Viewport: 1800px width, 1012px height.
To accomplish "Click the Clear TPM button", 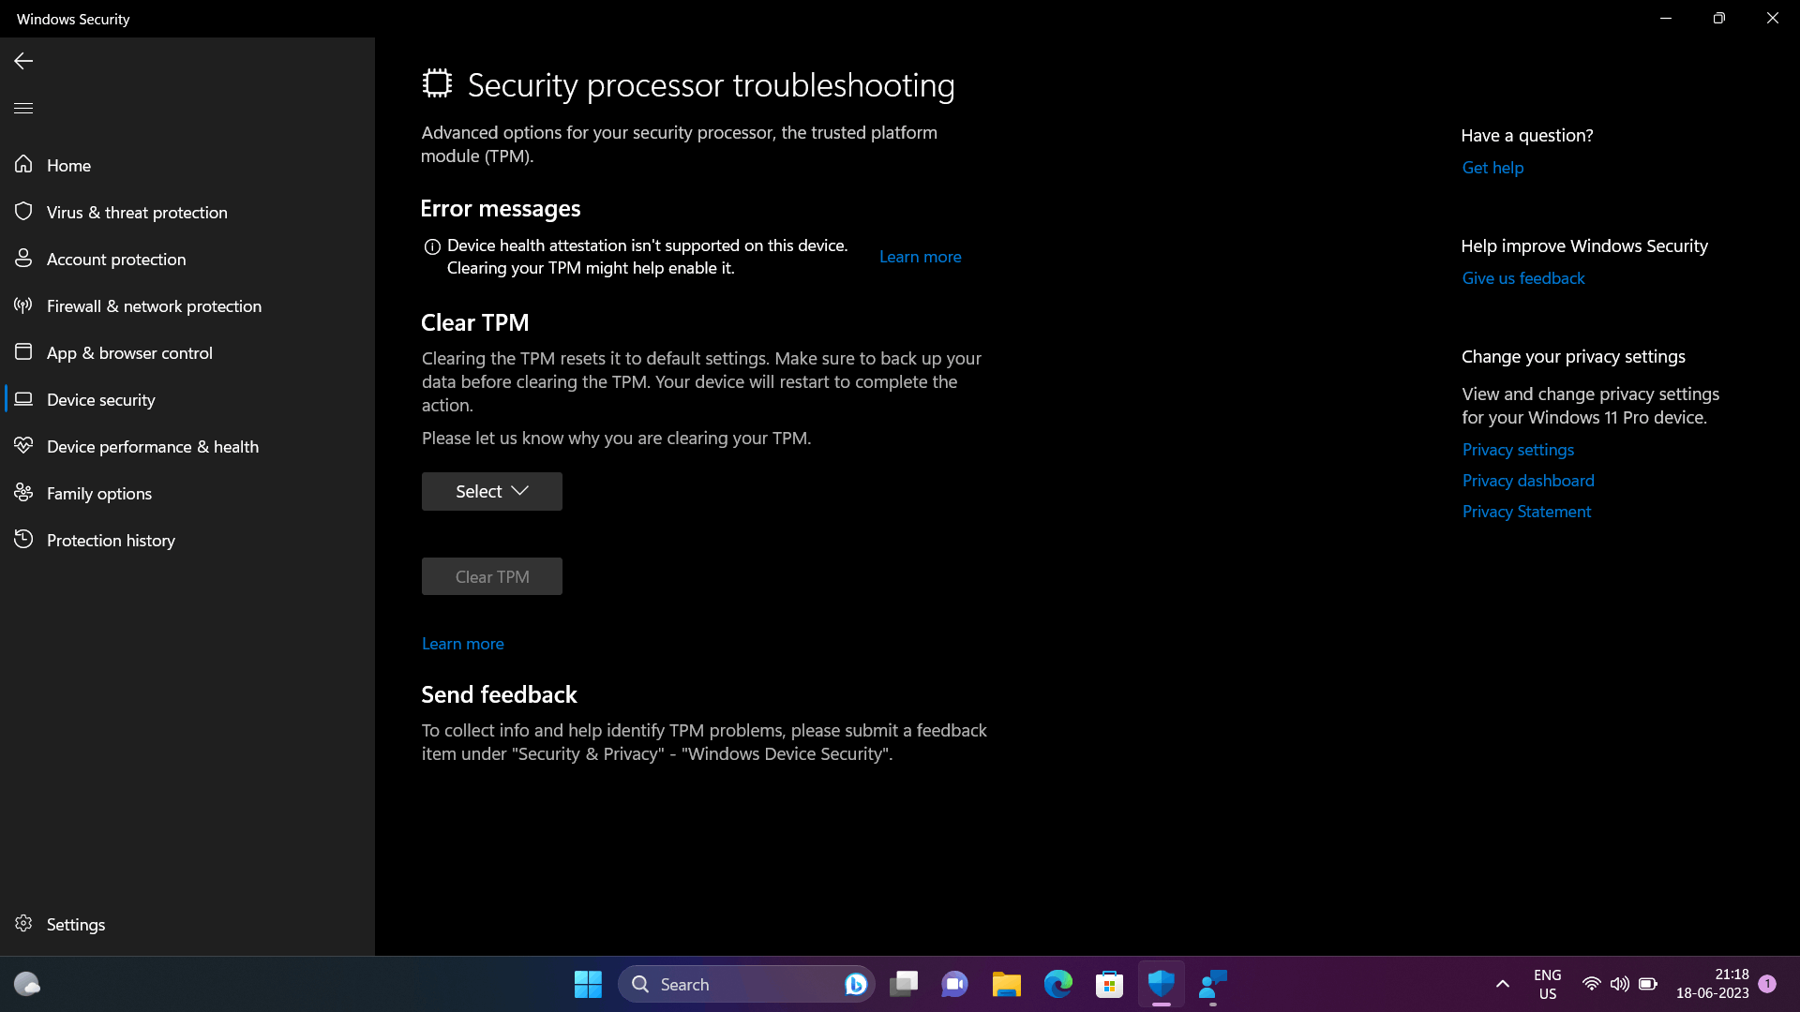I will click(491, 576).
